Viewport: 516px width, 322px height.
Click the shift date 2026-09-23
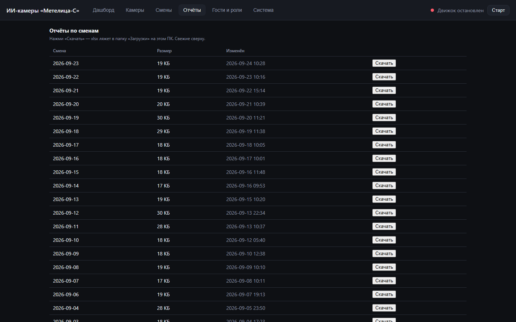(x=66, y=63)
